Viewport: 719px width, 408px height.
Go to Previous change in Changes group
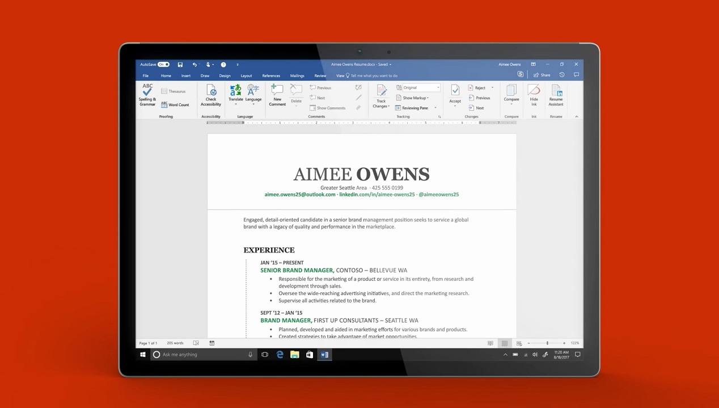coord(479,98)
